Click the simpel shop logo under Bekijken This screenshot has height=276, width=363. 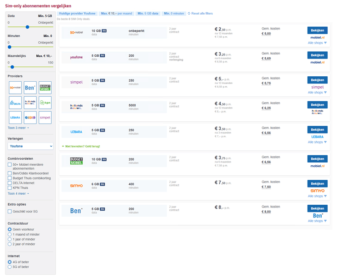coord(317,87)
